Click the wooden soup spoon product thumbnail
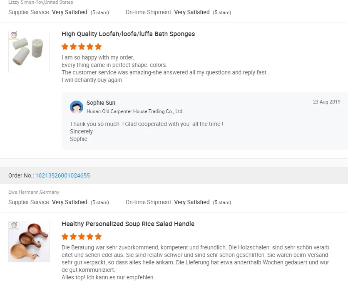This screenshot has height=286, width=348. click(29, 242)
